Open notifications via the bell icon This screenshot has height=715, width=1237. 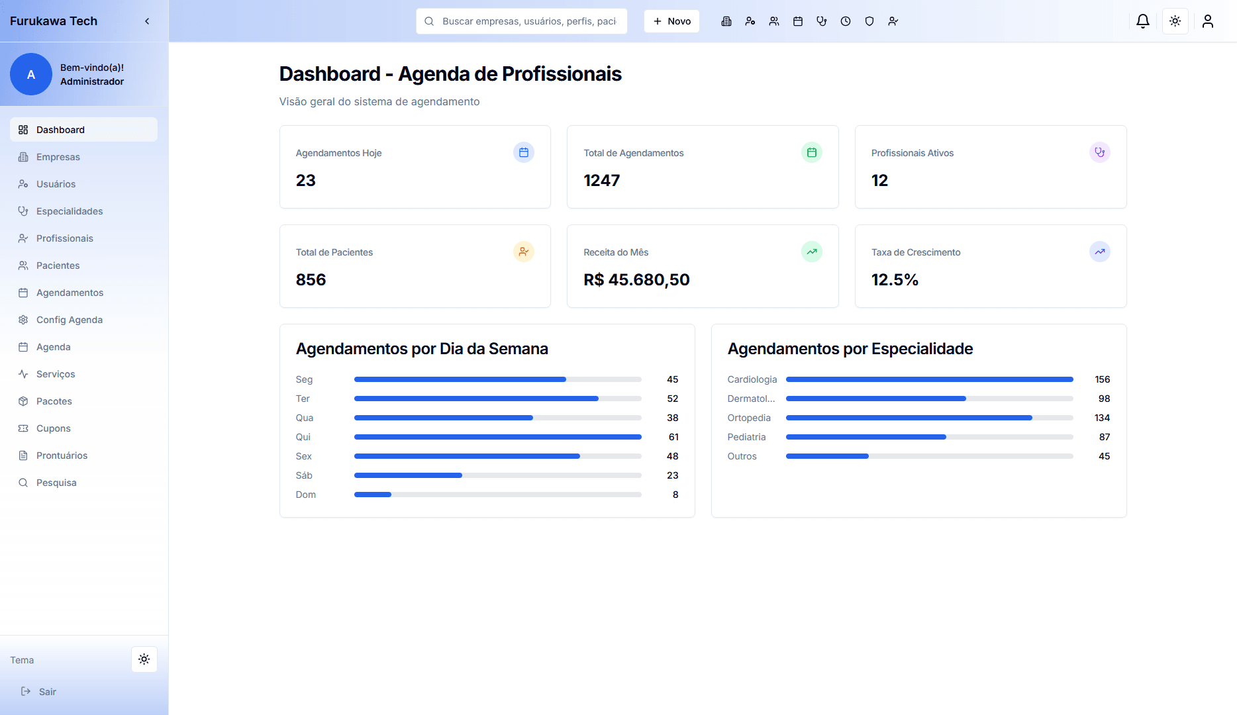pyautogui.click(x=1143, y=21)
